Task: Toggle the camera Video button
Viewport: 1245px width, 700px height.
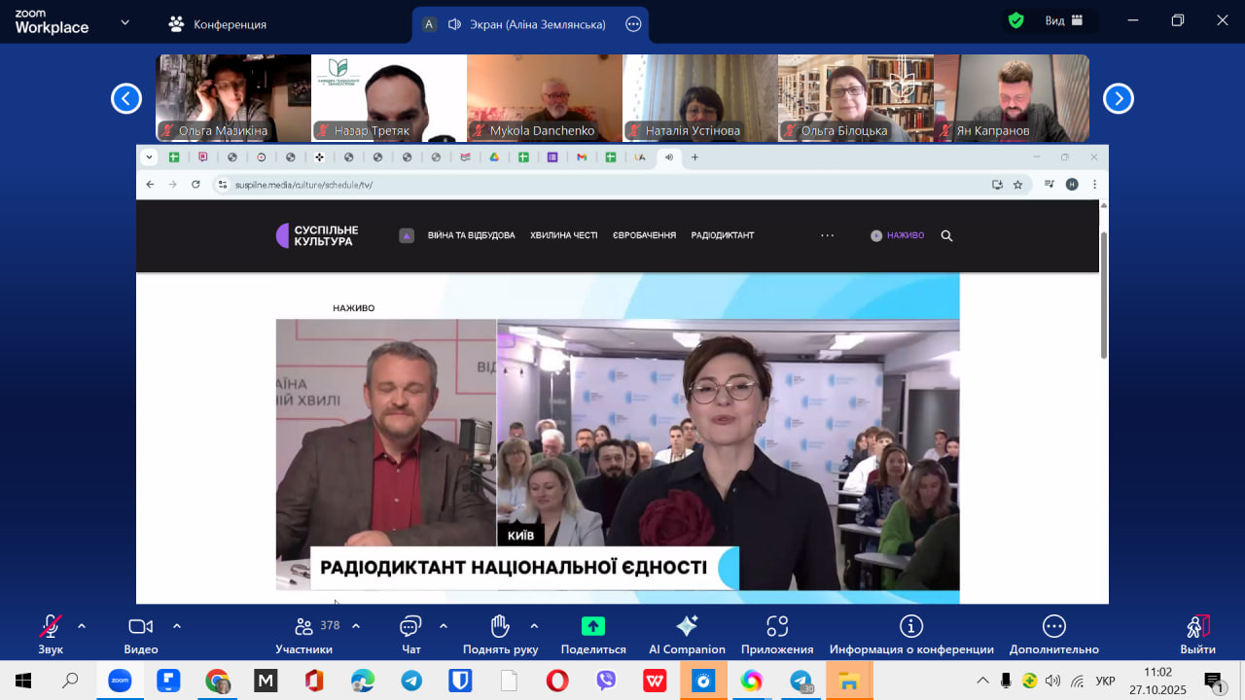Action: (x=140, y=627)
